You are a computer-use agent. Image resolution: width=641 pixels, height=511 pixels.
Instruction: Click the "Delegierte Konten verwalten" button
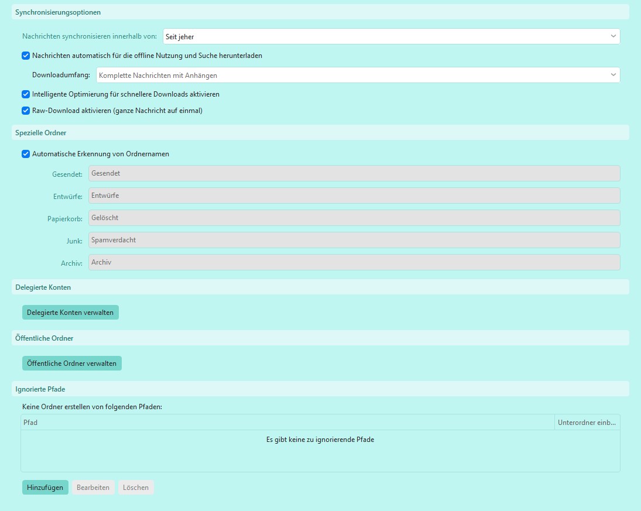click(70, 312)
